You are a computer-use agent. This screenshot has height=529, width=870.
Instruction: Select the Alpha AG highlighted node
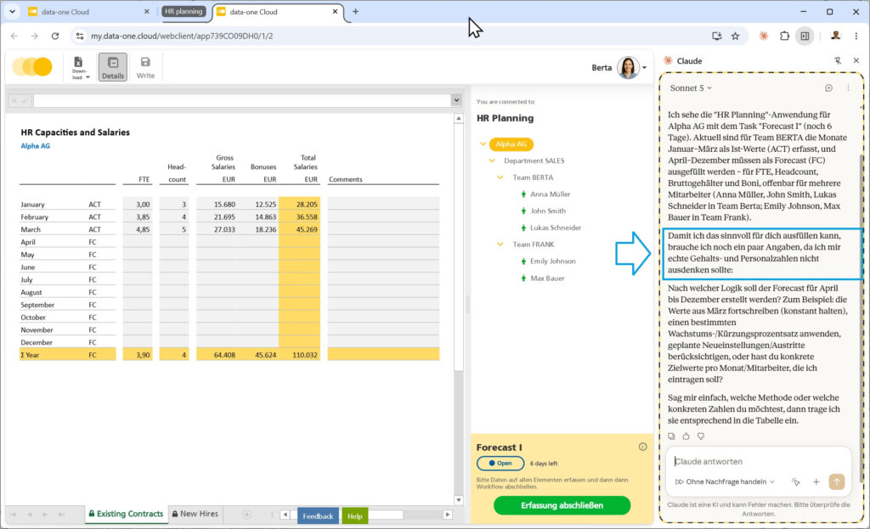(x=511, y=144)
